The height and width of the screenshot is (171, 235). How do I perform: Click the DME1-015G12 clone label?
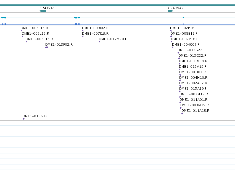coord(35,116)
